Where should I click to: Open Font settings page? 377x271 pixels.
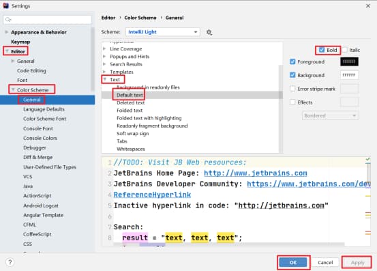[x=22, y=80]
